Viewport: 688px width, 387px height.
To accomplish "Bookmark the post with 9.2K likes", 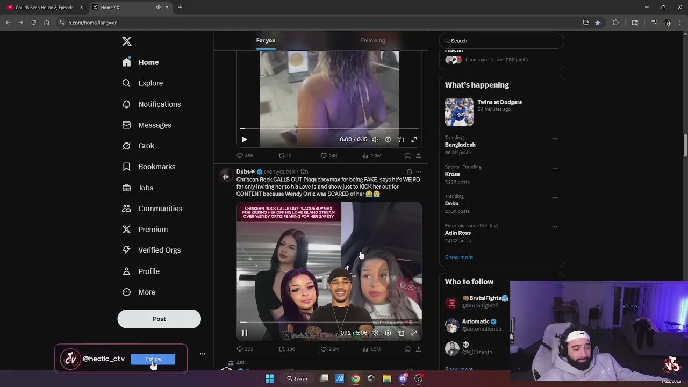I will point(408,349).
